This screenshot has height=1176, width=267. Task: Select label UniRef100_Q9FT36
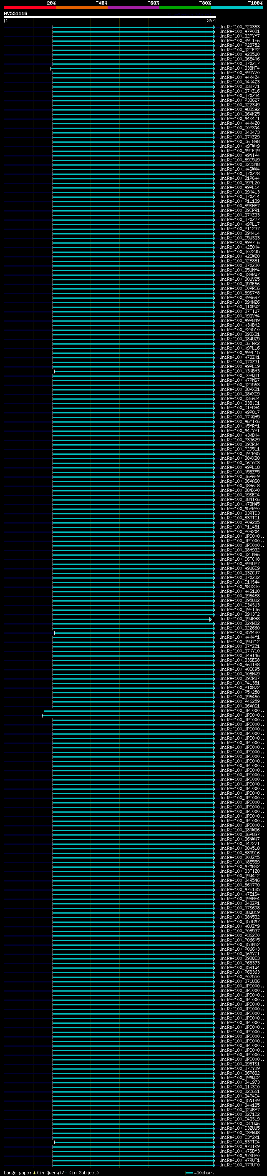click(x=239, y=609)
